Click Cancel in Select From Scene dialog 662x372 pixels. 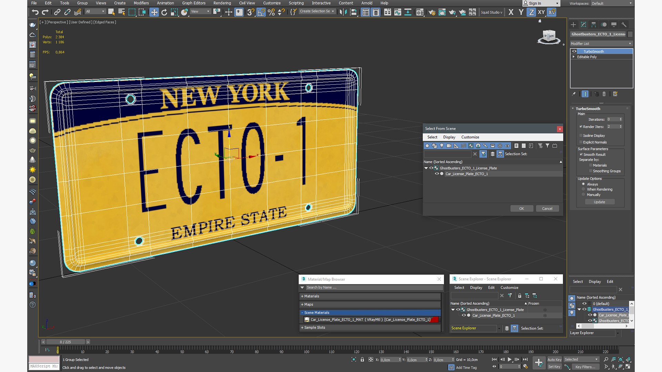point(547,209)
